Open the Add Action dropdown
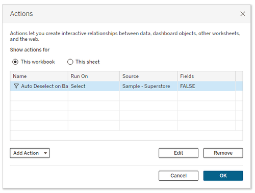 tap(30, 153)
